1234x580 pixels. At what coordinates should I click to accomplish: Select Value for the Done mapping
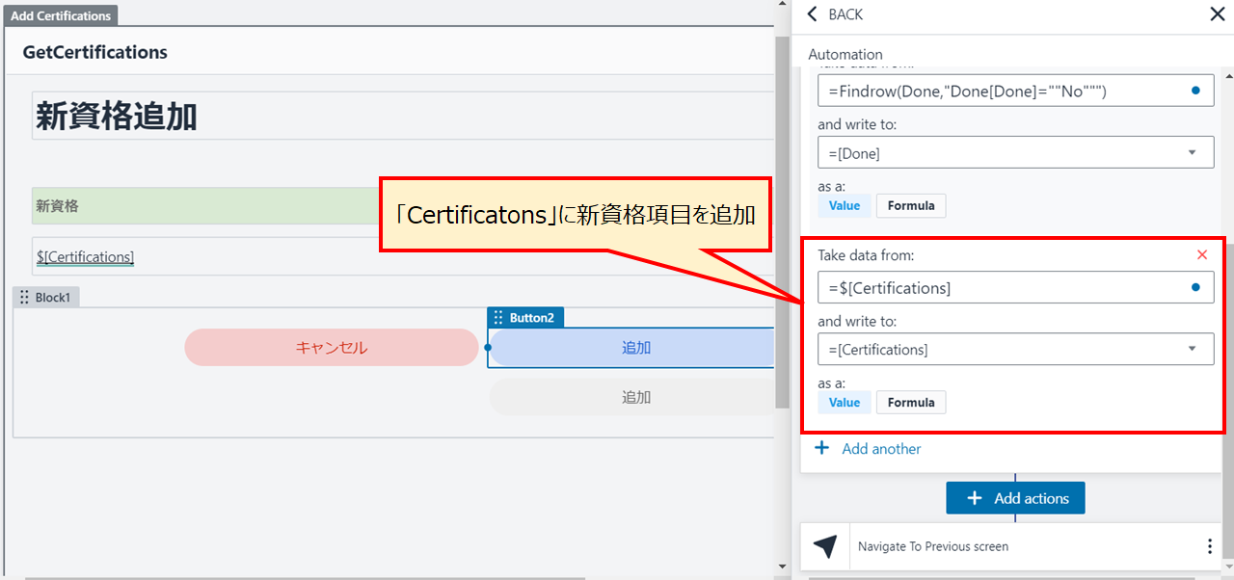(x=845, y=205)
